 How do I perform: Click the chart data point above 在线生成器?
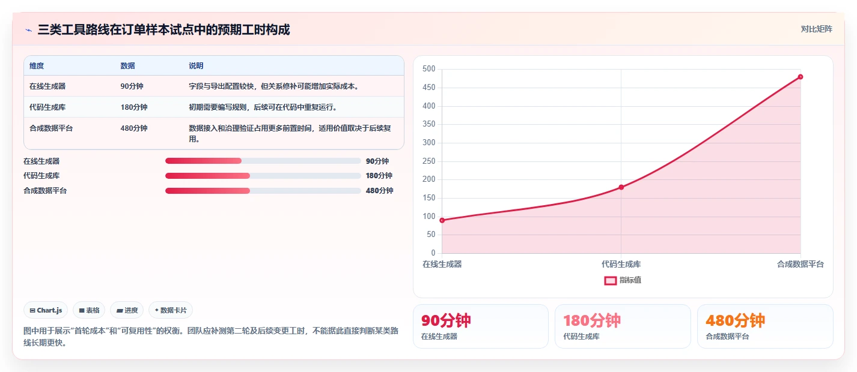[x=442, y=220]
